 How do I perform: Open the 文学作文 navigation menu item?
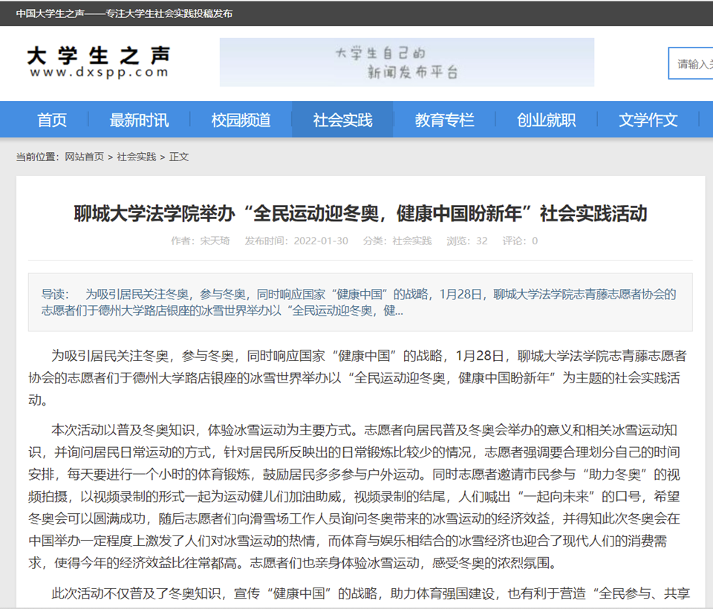point(648,119)
